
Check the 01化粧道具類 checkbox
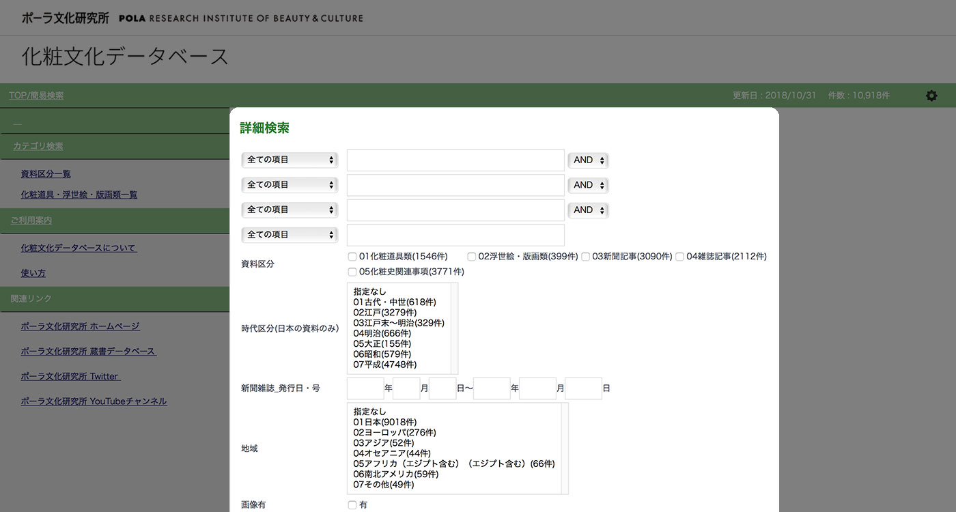pyautogui.click(x=352, y=257)
